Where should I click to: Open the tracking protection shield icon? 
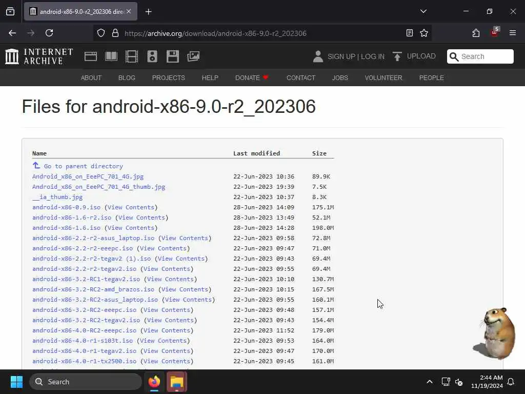(101, 33)
